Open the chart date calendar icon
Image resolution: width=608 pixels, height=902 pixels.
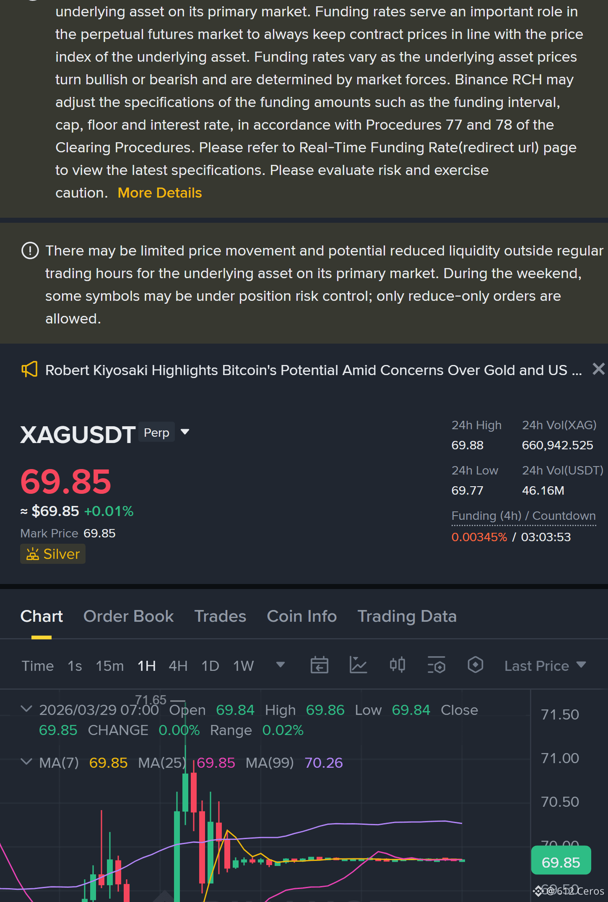(x=319, y=665)
